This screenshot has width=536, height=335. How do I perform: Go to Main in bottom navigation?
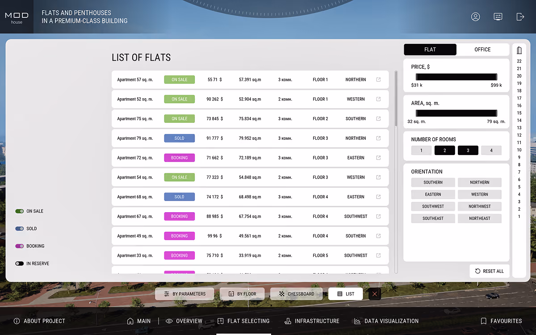point(139,321)
